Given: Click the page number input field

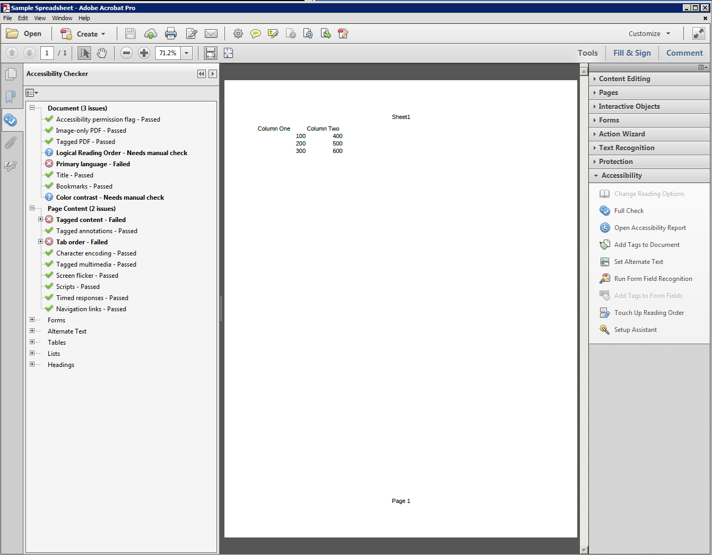Looking at the screenshot, I should (47, 53).
